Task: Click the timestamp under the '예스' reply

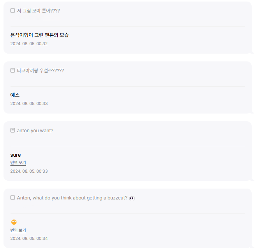Action: pyautogui.click(x=29, y=103)
